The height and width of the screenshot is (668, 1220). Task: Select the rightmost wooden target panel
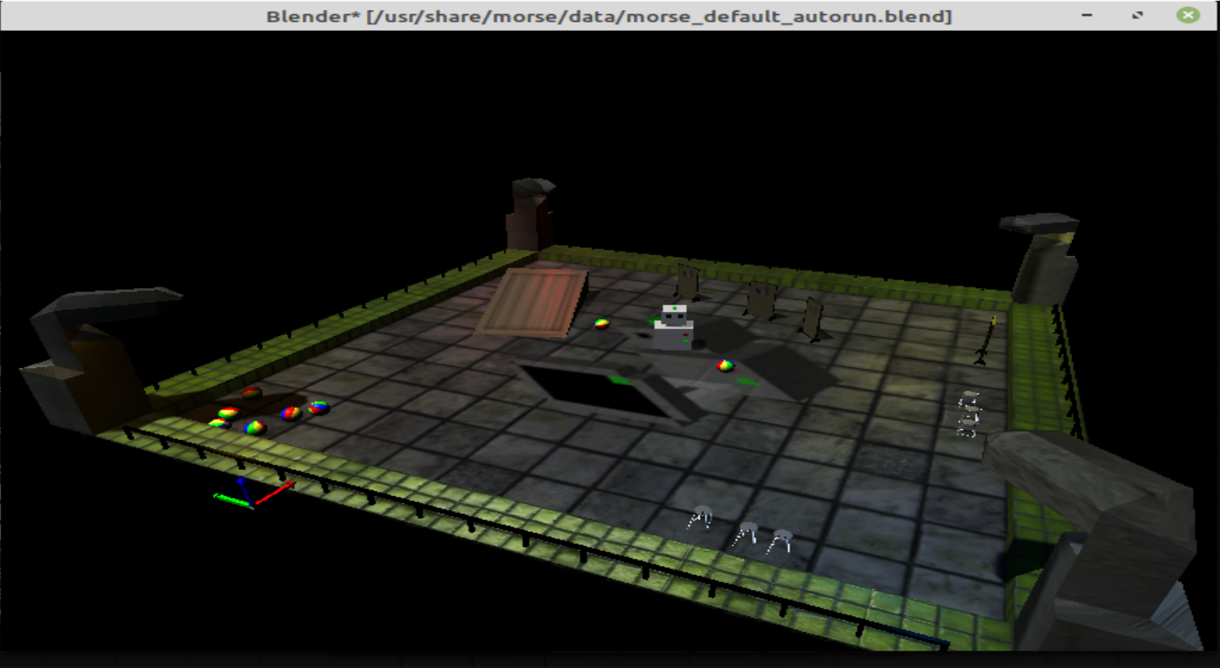pyautogui.click(x=812, y=319)
